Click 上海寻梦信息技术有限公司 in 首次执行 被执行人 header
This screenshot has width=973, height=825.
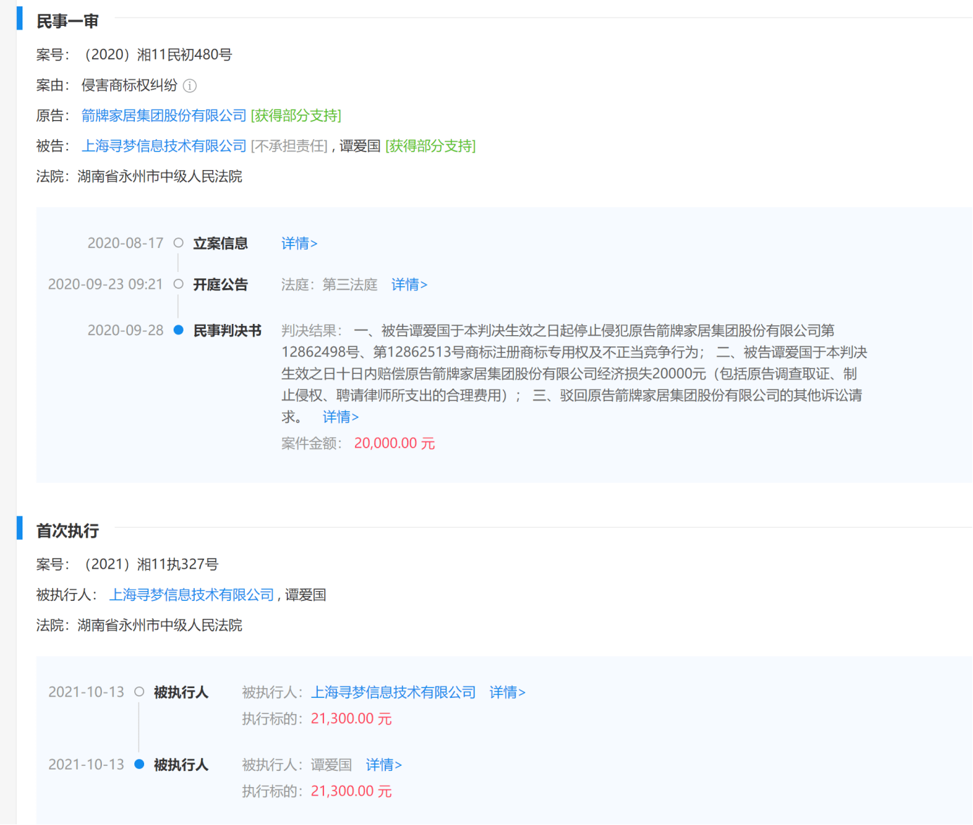pos(191,595)
